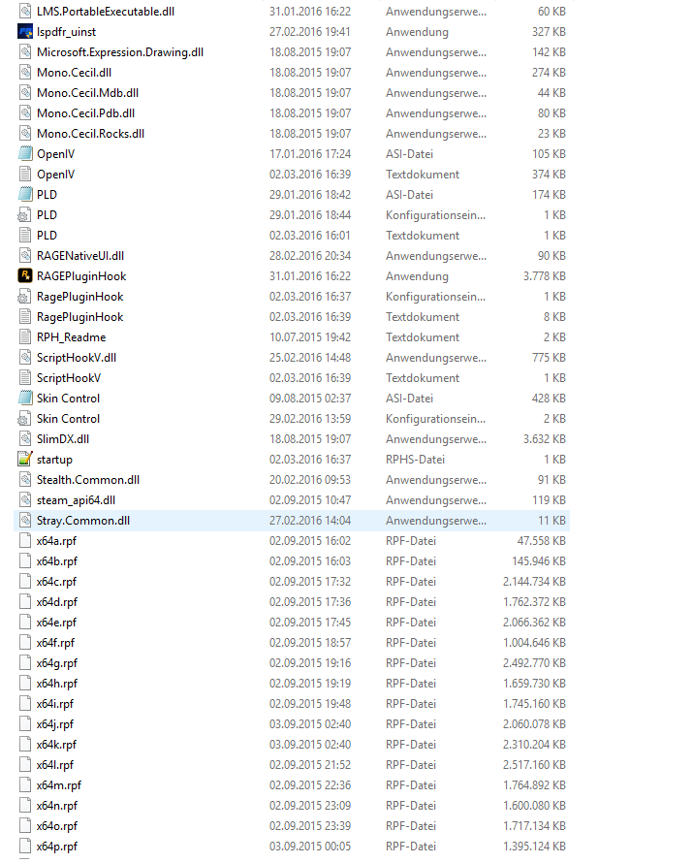The image size is (693, 863).
Task: Select the x64j.rpf file name
Action: (55, 724)
